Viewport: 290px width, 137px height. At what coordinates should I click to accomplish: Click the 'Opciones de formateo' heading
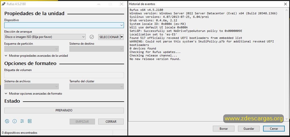tap(30, 63)
